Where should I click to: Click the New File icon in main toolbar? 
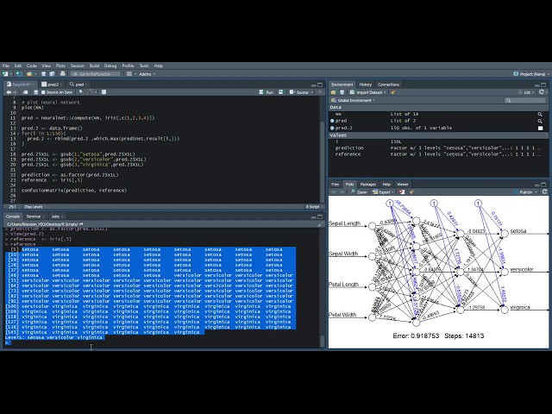[x=5, y=74]
